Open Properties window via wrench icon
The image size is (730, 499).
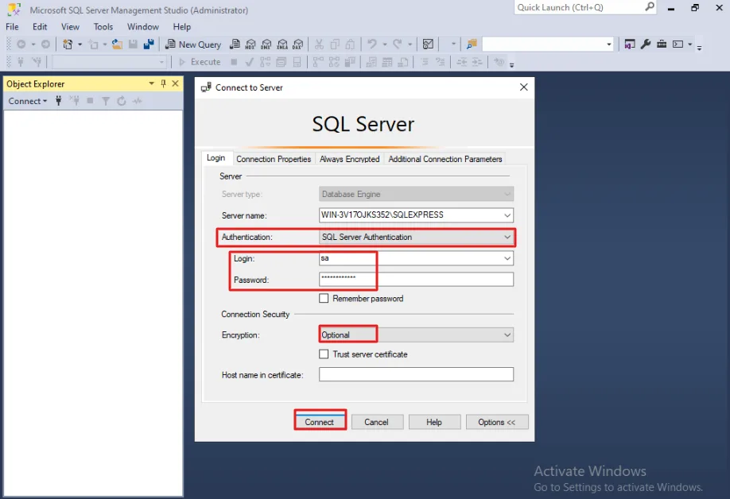coord(645,44)
